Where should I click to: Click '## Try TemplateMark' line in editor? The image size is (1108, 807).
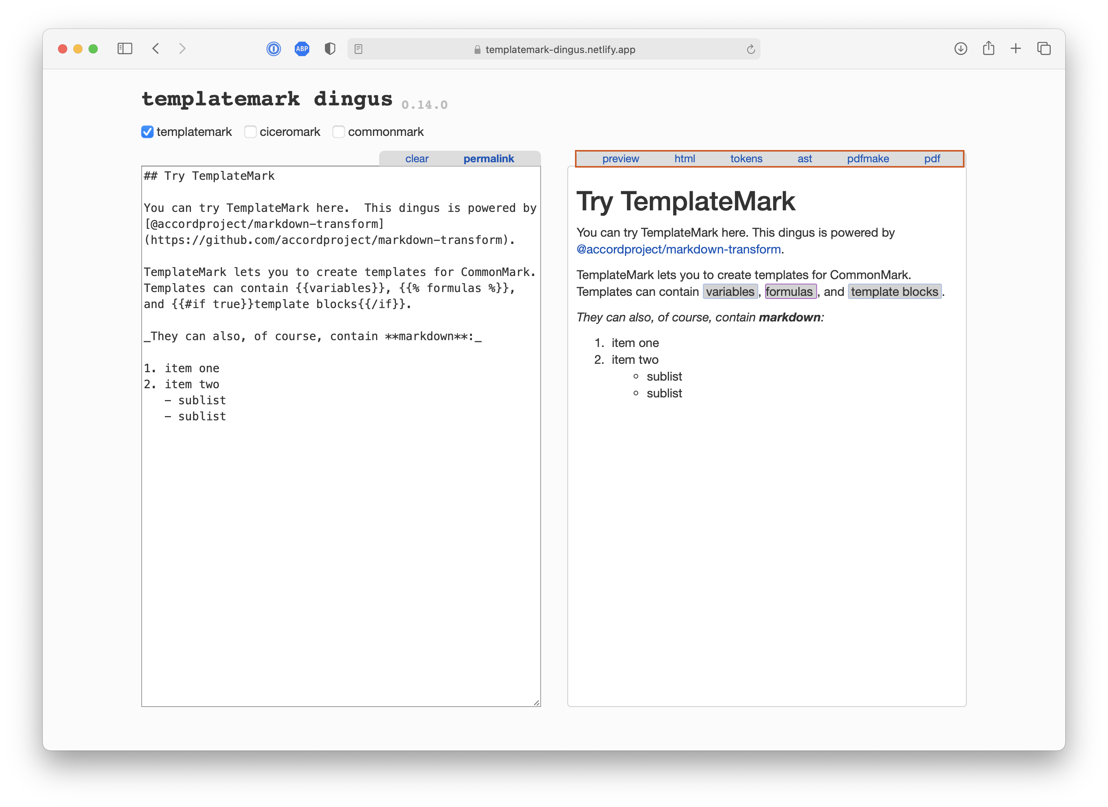point(209,176)
